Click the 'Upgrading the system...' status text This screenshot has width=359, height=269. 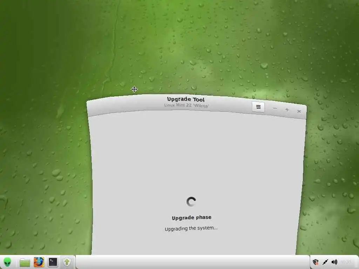point(191,228)
